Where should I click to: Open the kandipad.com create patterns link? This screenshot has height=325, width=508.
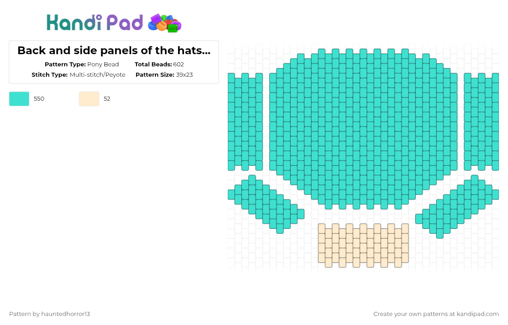(x=436, y=314)
